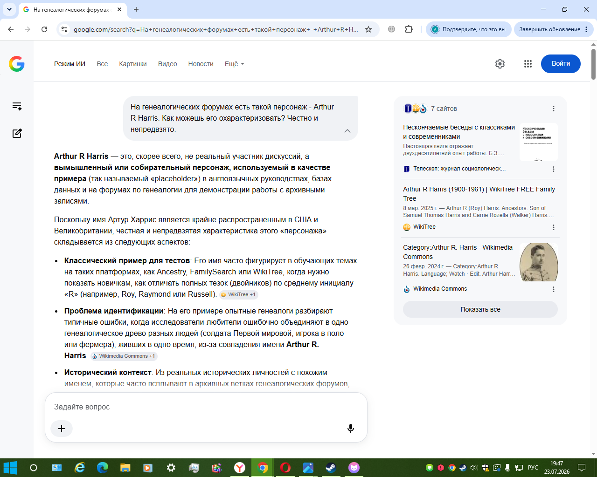The height and width of the screenshot is (477, 597).
Task: Open options menu for 7 сайтов panel
Action: (554, 109)
